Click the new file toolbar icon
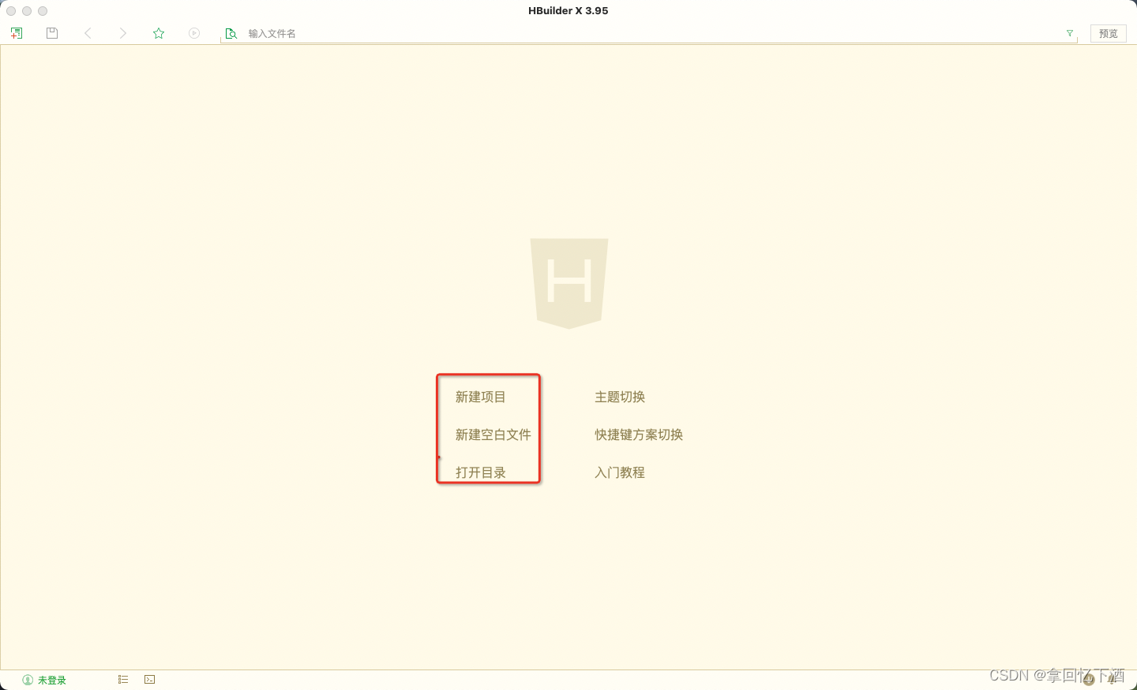Viewport: 1137px width, 690px height. 17,33
